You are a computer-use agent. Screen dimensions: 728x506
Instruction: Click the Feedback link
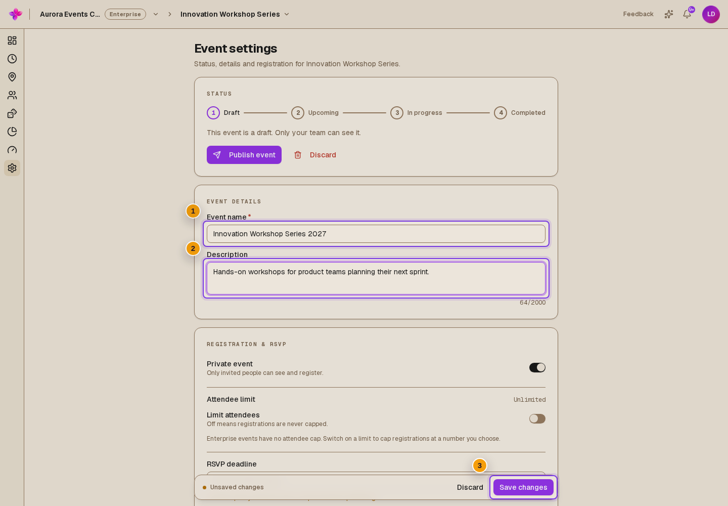pos(638,14)
